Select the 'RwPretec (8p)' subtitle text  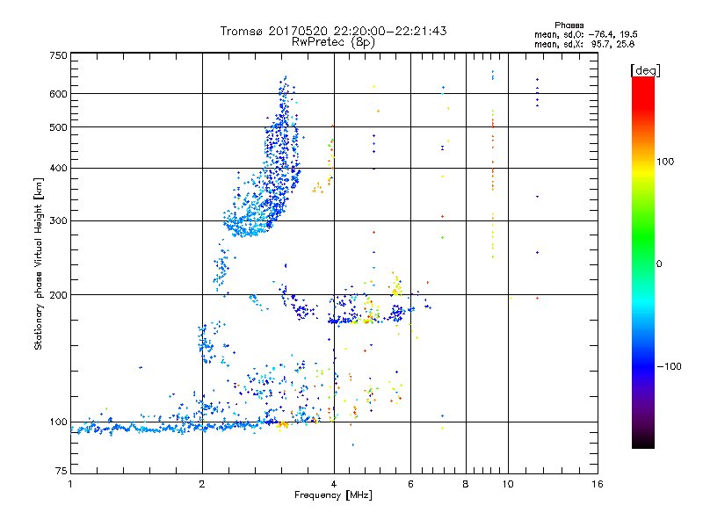click(x=333, y=42)
